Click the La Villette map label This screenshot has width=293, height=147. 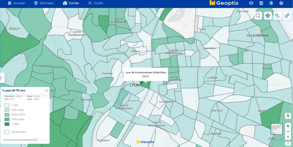[x=212, y=77]
